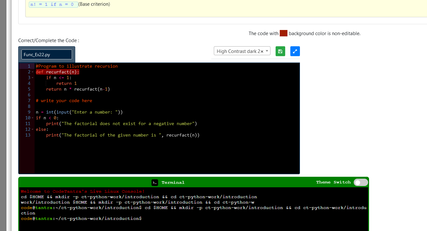The image size is (427, 231).
Task: Click the terminal prompt icon beside Terminal
Action: 155,183
